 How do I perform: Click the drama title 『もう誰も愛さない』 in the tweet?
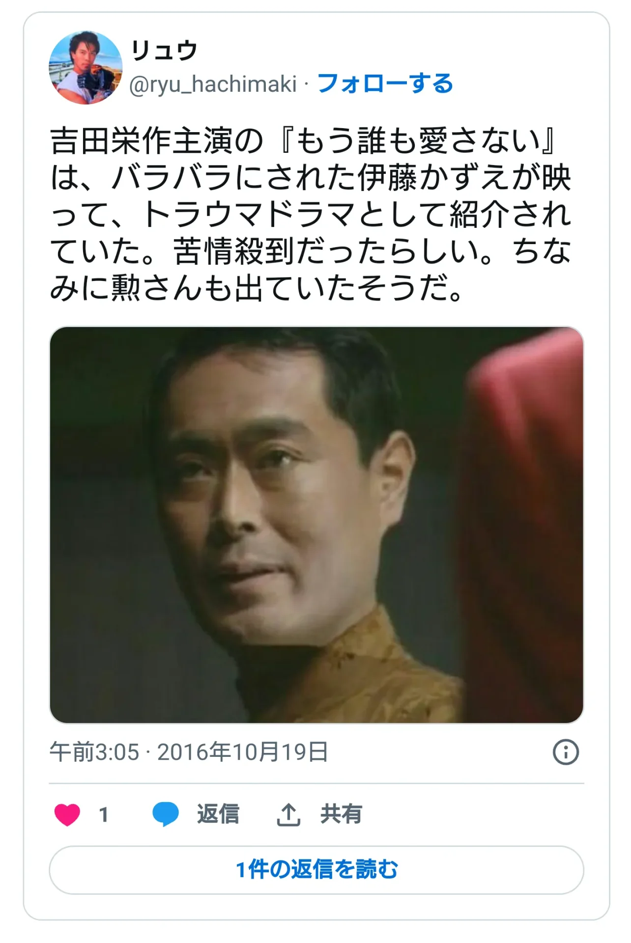418,140
